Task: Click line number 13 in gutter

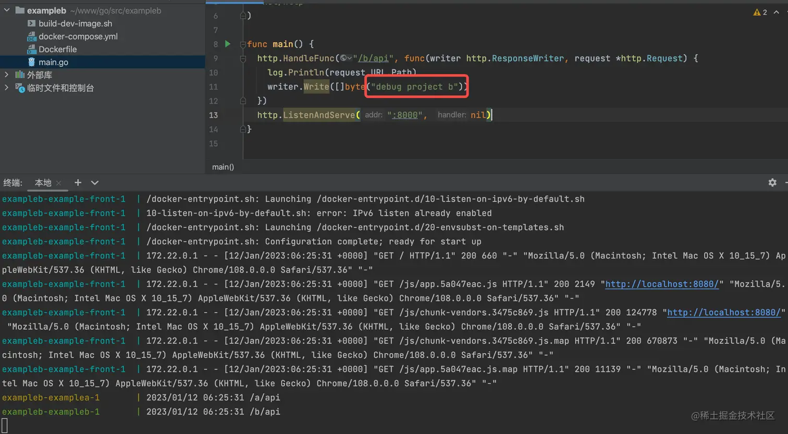Action: coord(214,115)
